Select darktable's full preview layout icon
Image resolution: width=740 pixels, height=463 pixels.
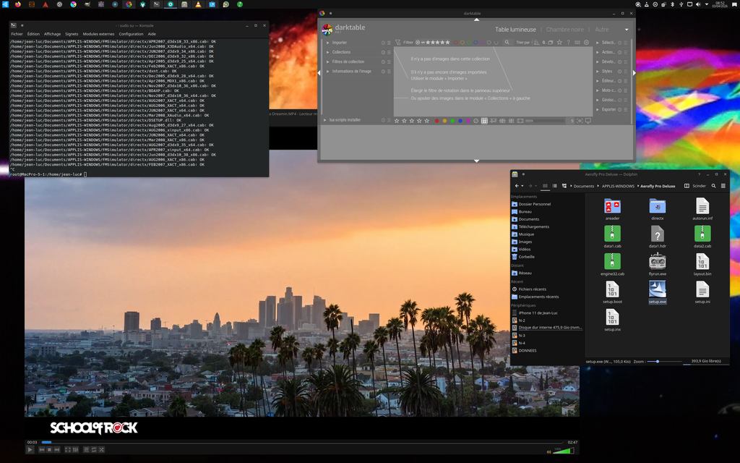click(520, 121)
